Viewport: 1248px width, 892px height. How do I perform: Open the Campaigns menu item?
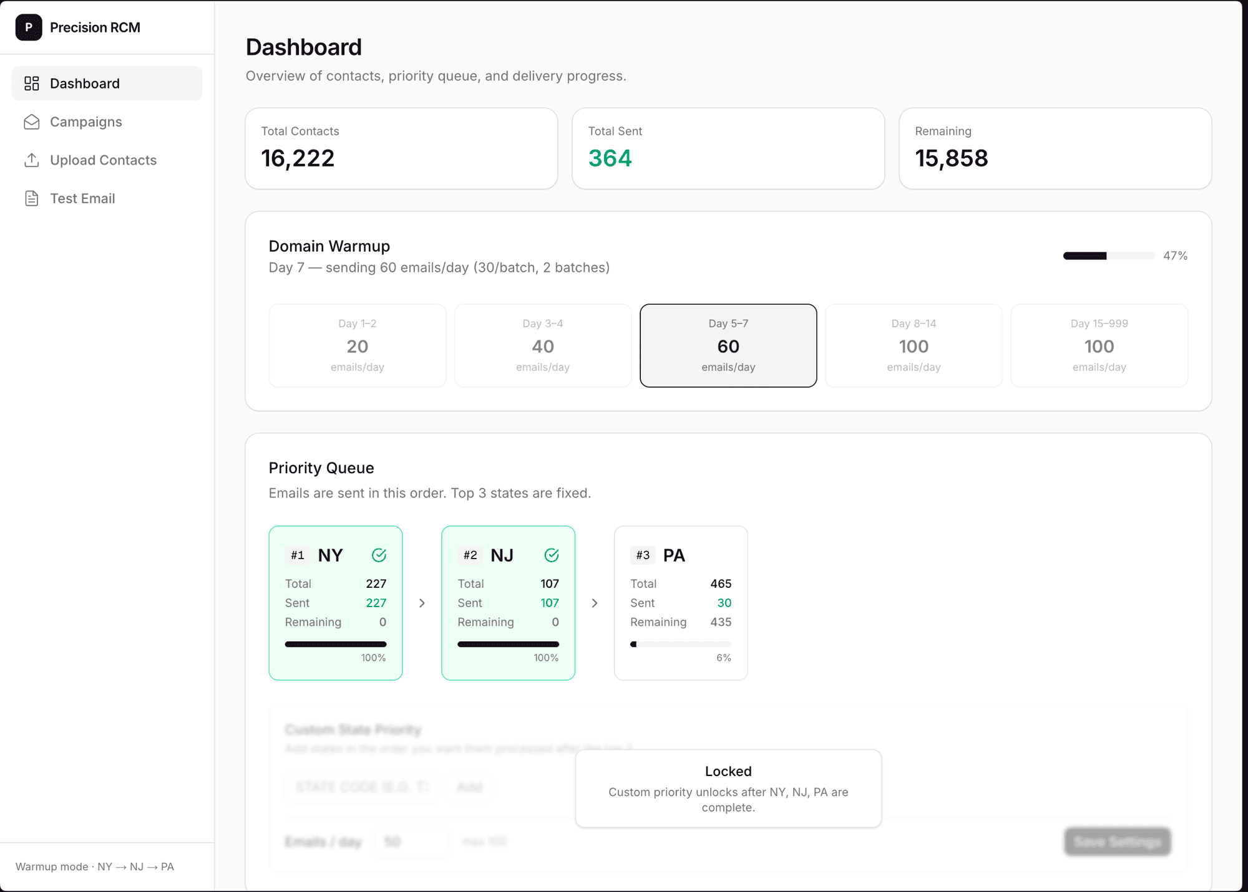point(86,122)
